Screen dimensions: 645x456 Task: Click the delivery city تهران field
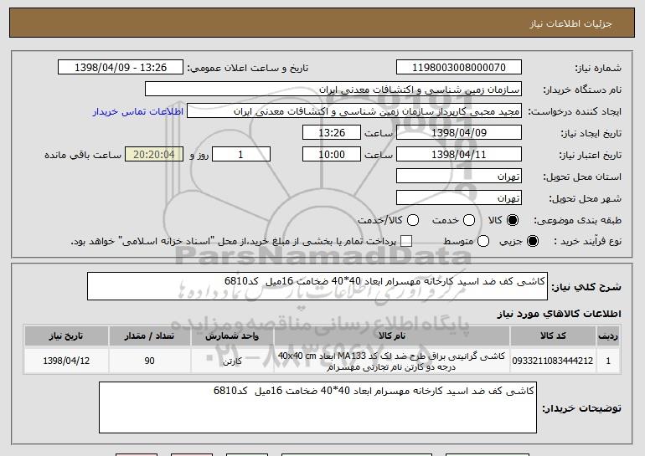pos(459,198)
